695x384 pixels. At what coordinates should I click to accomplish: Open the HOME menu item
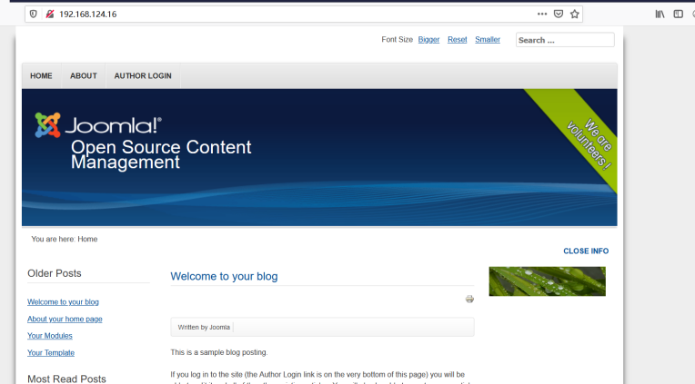41,75
